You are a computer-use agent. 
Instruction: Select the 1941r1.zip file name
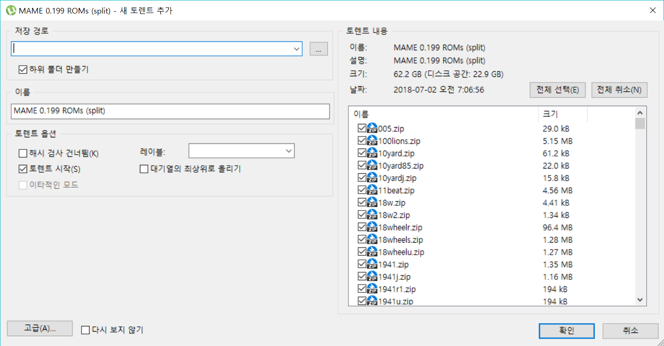[397, 289]
